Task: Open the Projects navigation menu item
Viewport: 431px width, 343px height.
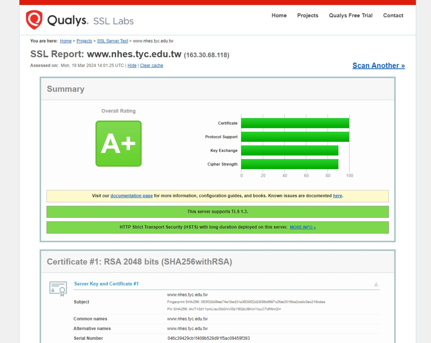Action: (x=308, y=15)
